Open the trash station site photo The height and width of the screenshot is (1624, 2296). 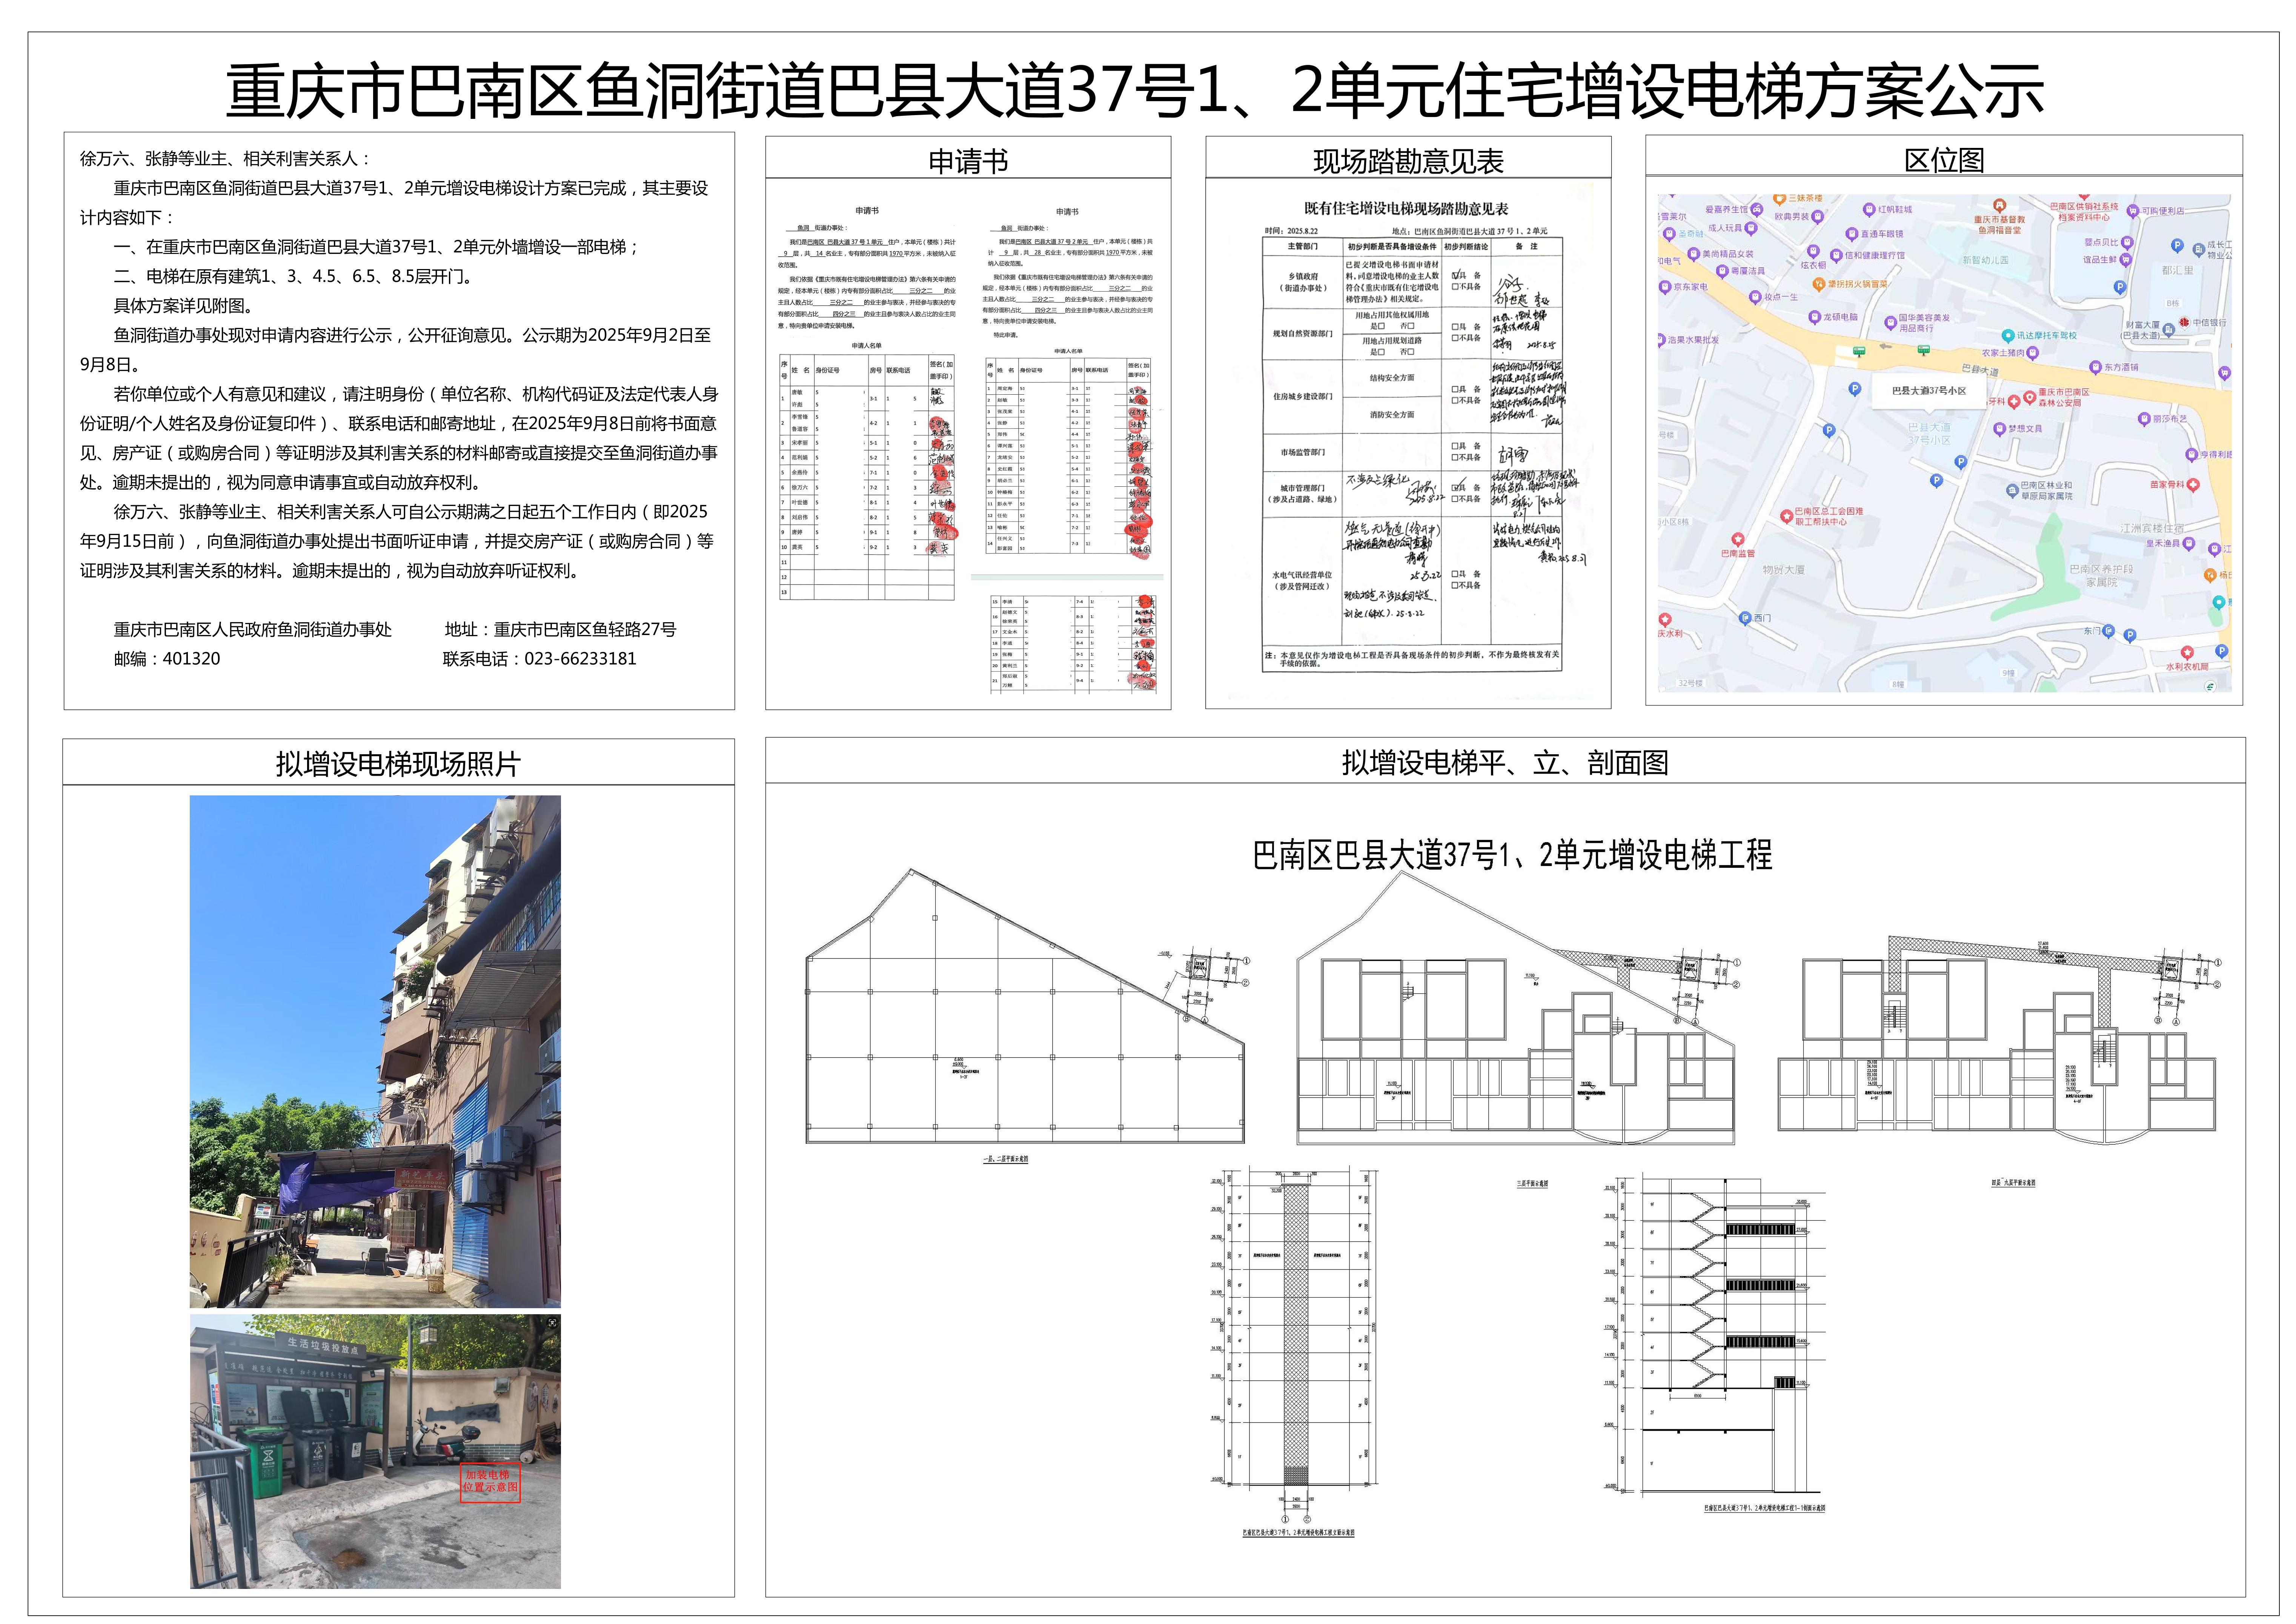[375, 1452]
